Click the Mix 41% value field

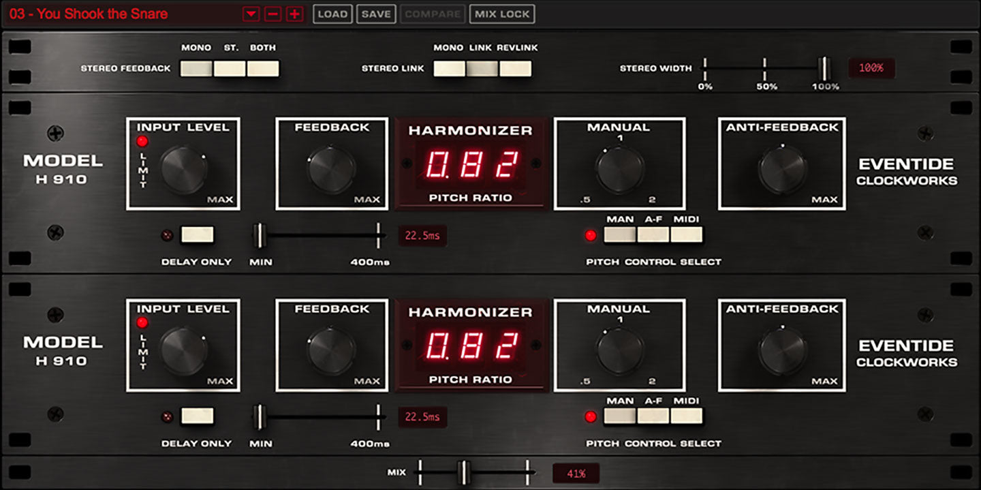(x=576, y=473)
